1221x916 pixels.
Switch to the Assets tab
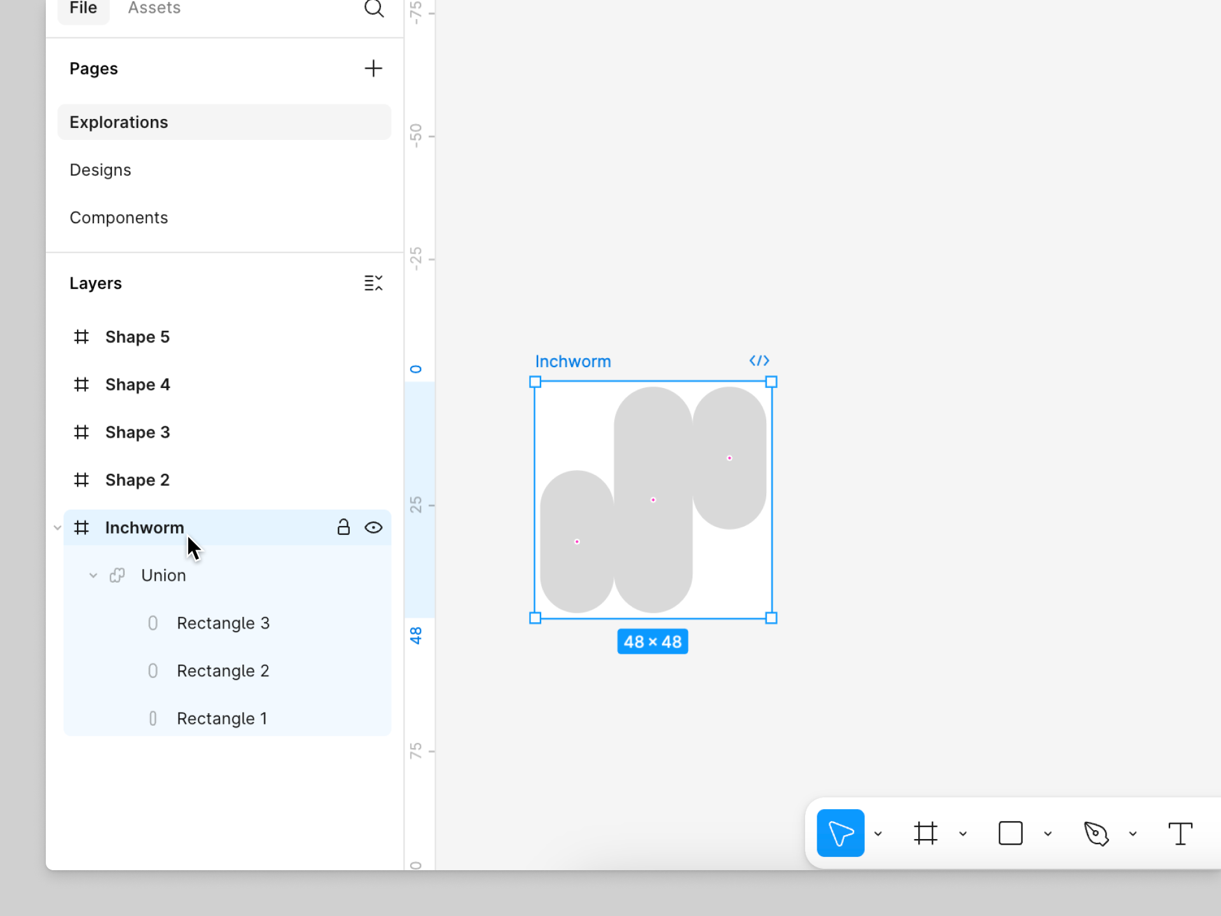154,8
